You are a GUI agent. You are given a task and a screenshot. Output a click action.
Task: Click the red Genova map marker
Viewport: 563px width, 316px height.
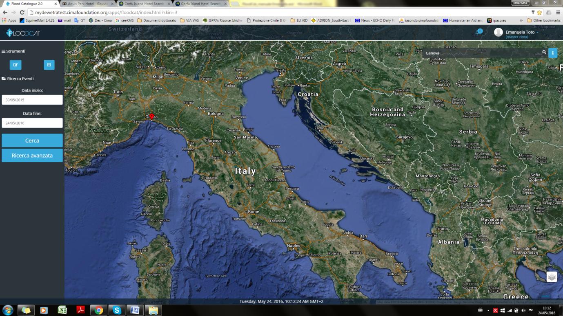click(151, 117)
